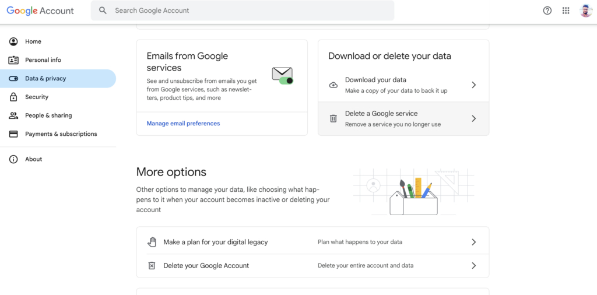
Task: Click the trash can icon
Action: tap(333, 119)
